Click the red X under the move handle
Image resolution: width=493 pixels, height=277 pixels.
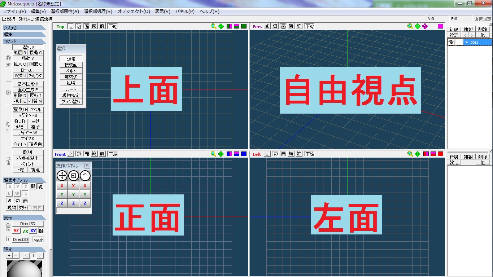coord(62,186)
